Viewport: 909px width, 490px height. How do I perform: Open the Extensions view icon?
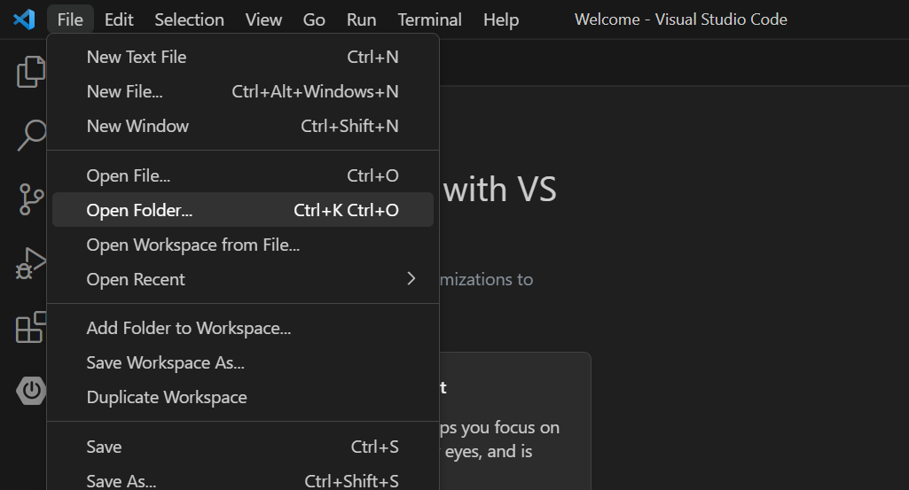[30, 327]
